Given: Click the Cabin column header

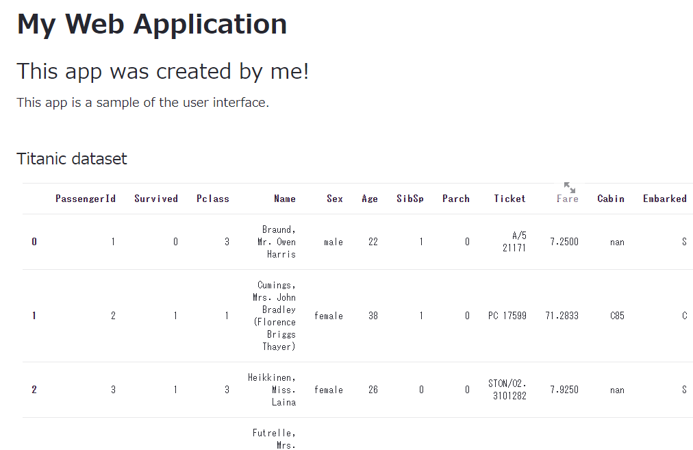Looking at the screenshot, I should click(x=611, y=199).
